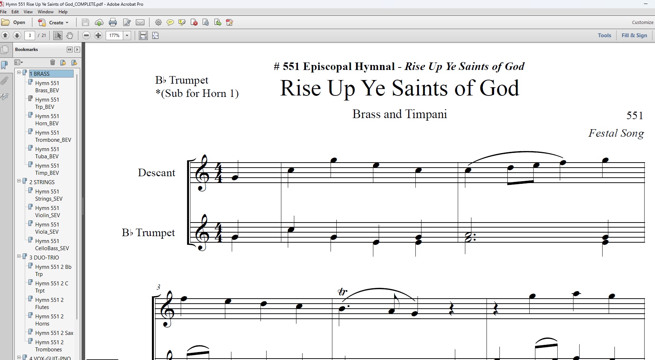Click the Highlight text tool icon

182,23
